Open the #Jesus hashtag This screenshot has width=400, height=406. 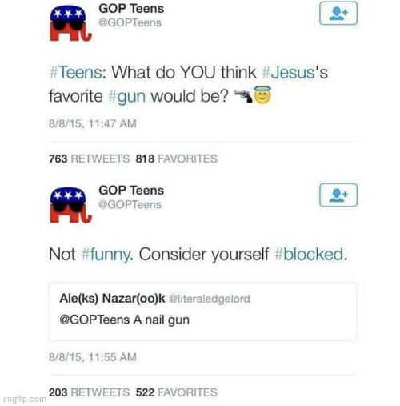(288, 73)
